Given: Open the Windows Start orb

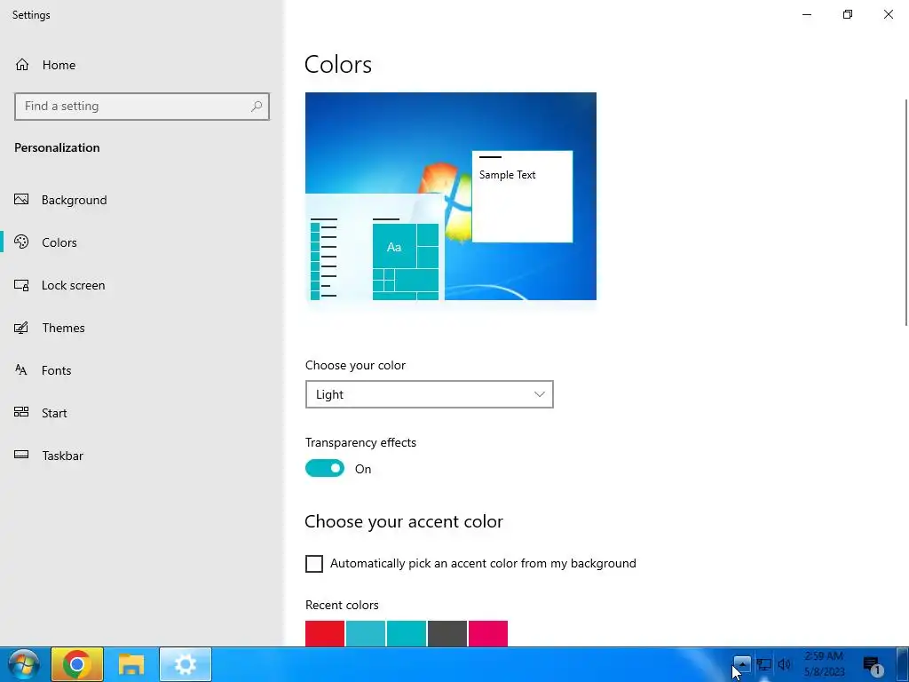Looking at the screenshot, I should pos(24,664).
